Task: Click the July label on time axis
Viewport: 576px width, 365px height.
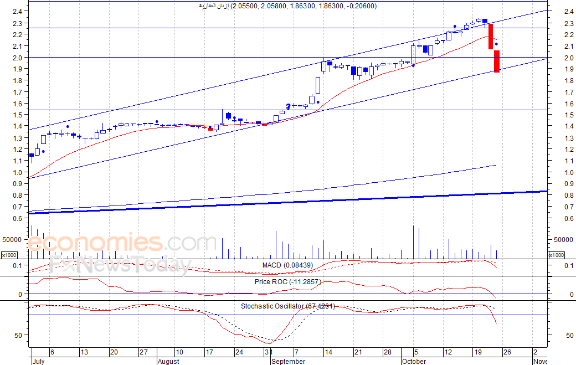Action: [38, 361]
